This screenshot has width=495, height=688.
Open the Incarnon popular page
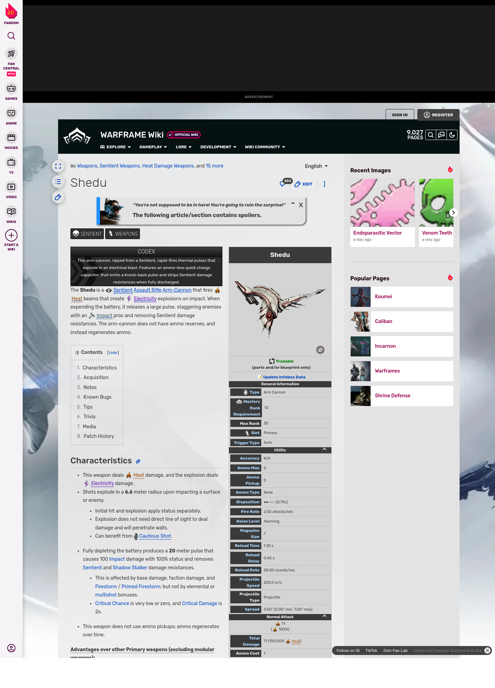402,346
